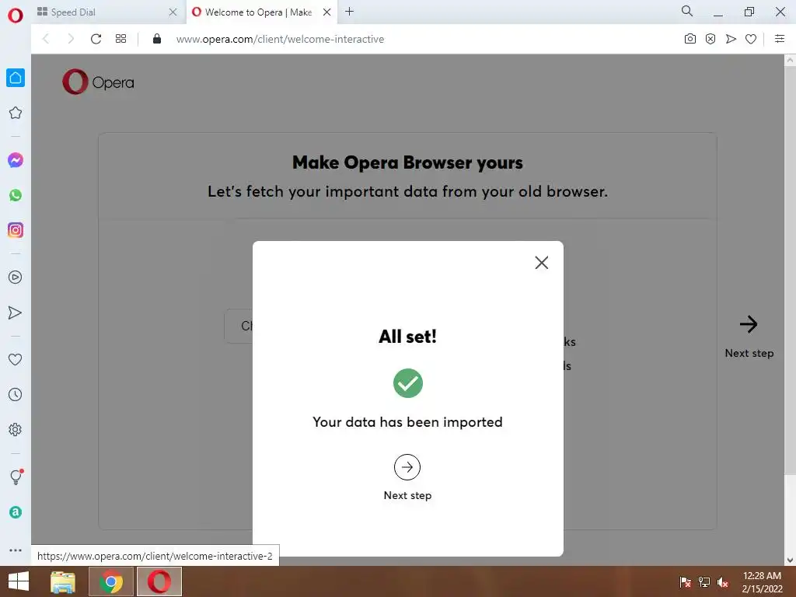Expand sidebar setup three-dots menu
This screenshot has width=796, height=597.
tap(16, 550)
